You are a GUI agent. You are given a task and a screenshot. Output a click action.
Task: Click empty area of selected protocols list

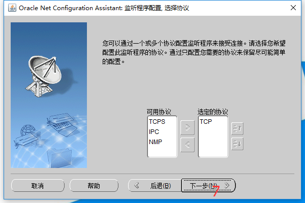213,143
